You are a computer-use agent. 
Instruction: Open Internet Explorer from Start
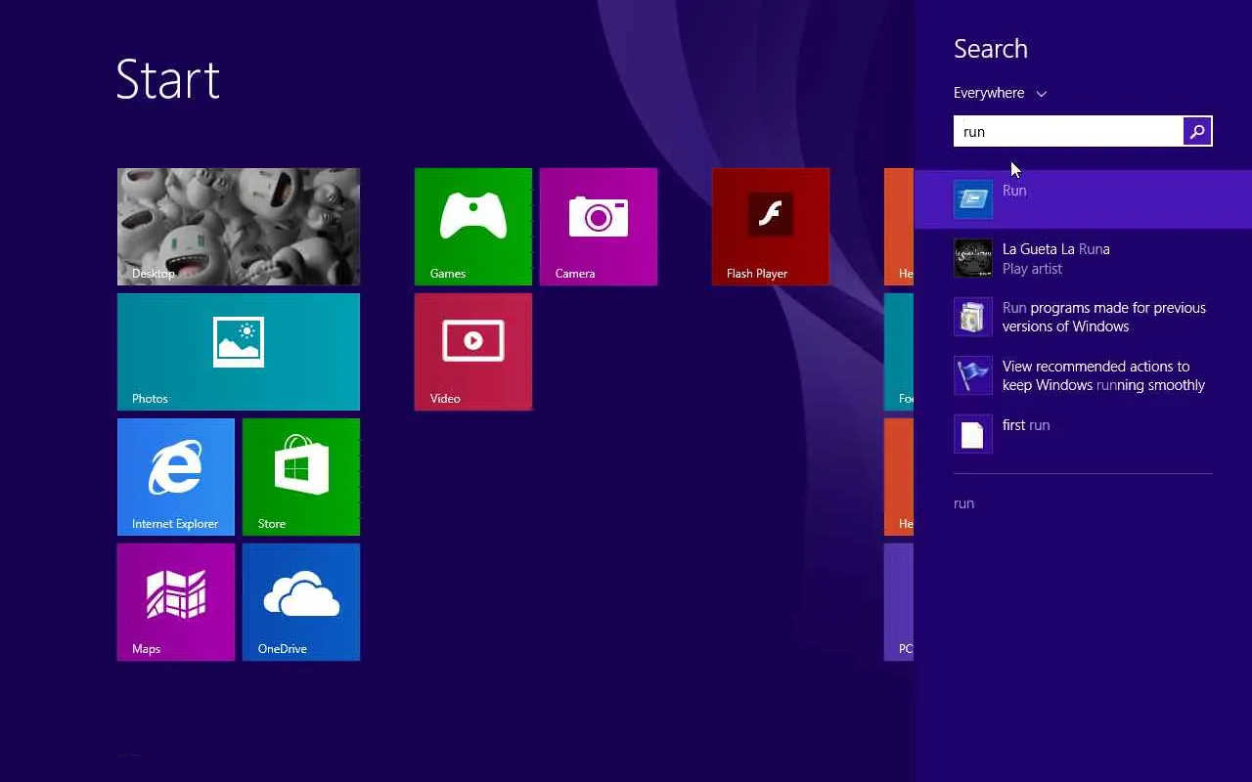tap(176, 477)
